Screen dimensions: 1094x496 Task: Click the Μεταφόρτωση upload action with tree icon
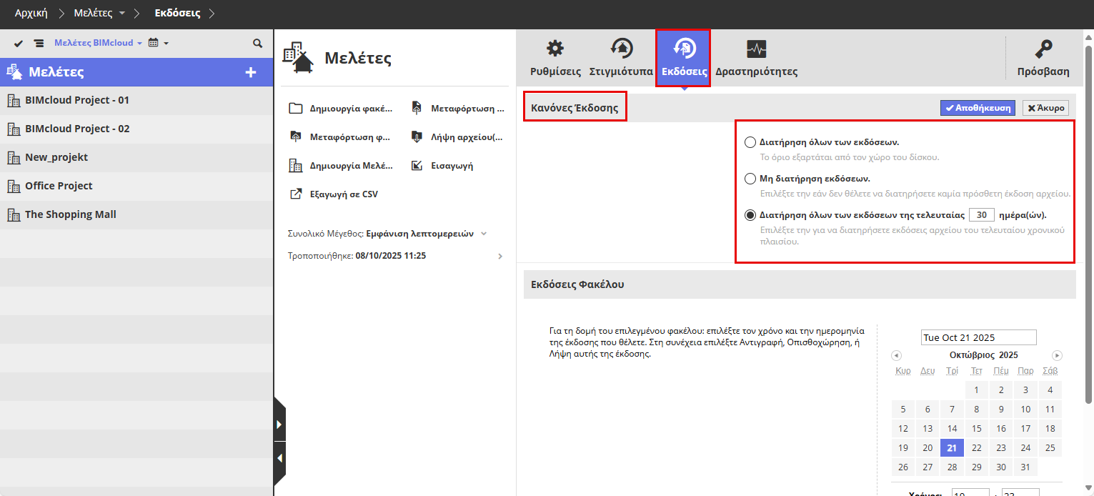coord(458,109)
